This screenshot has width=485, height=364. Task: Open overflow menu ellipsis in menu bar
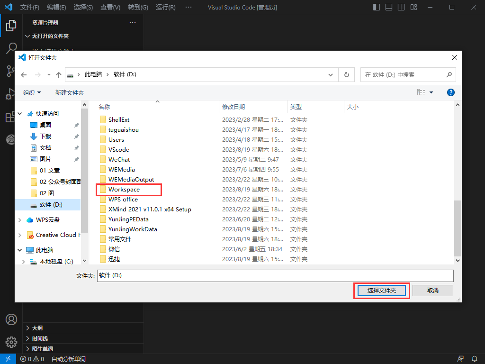[189, 7]
